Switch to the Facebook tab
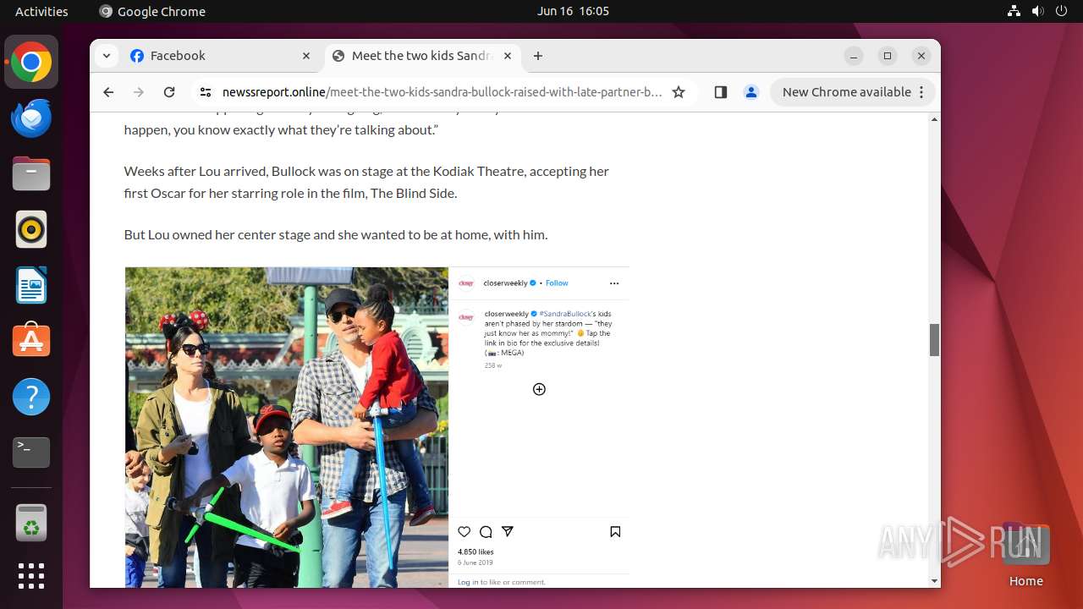 click(x=220, y=56)
